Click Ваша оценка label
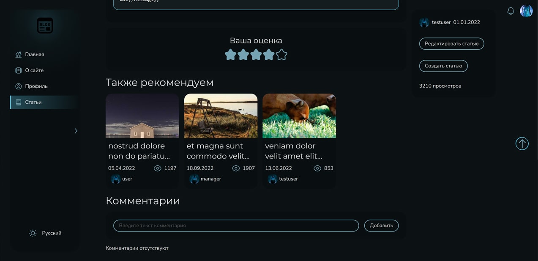Screen dimensions: 538x261 point(256,40)
